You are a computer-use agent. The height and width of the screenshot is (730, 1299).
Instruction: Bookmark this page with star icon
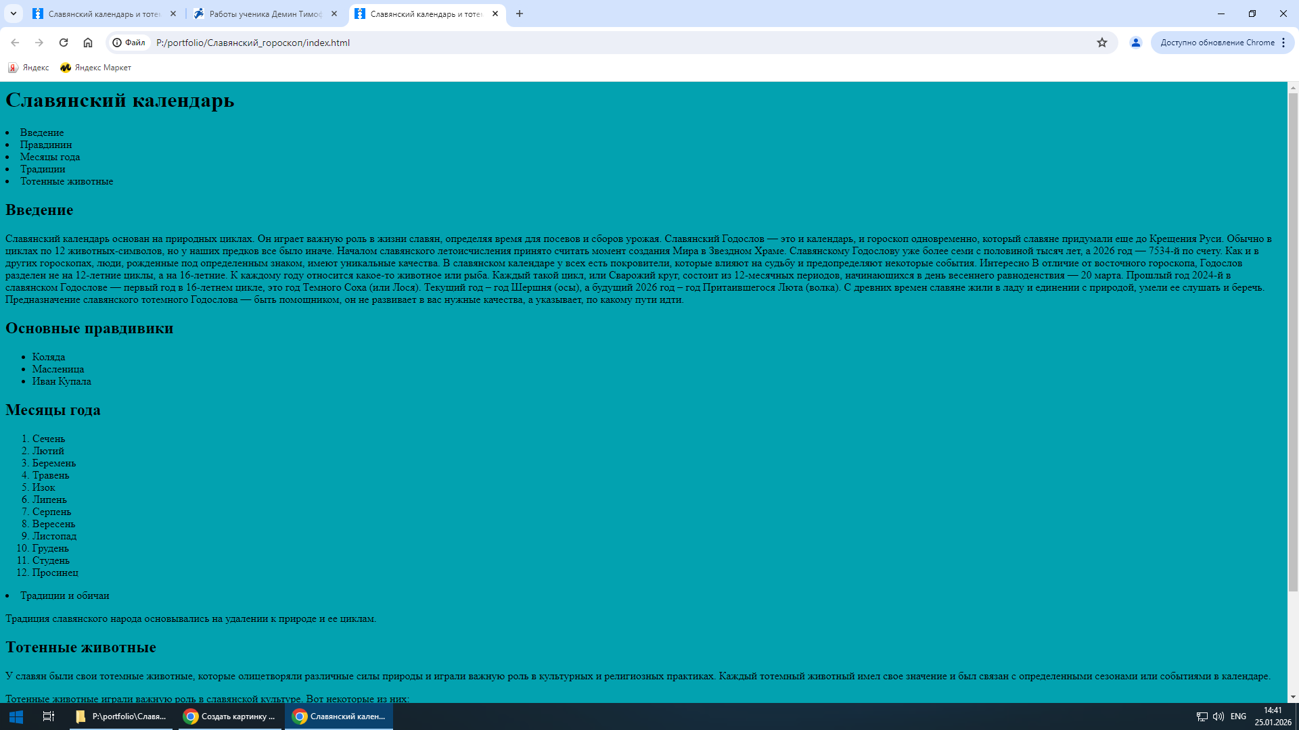(x=1102, y=43)
